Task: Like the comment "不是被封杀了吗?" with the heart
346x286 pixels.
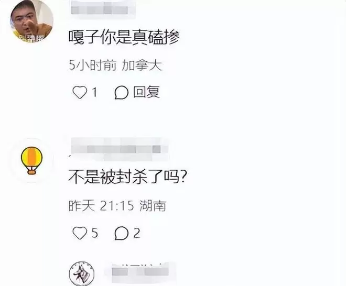Action: pyautogui.click(x=80, y=233)
